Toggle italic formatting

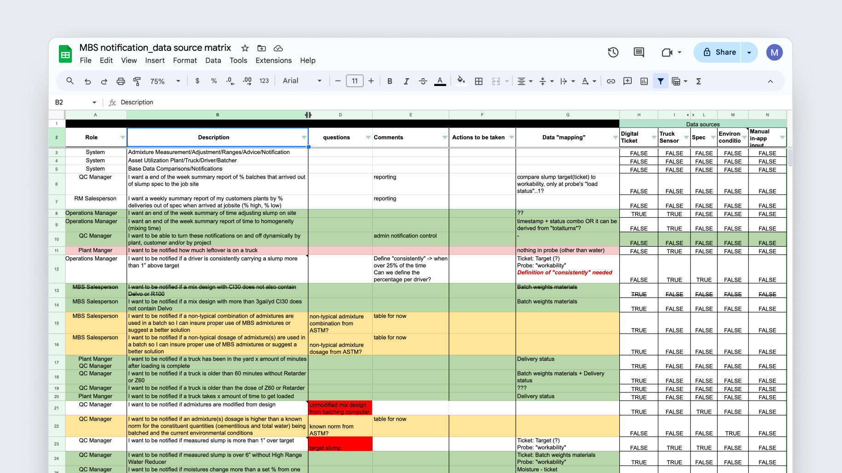click(x=406, y=81)
